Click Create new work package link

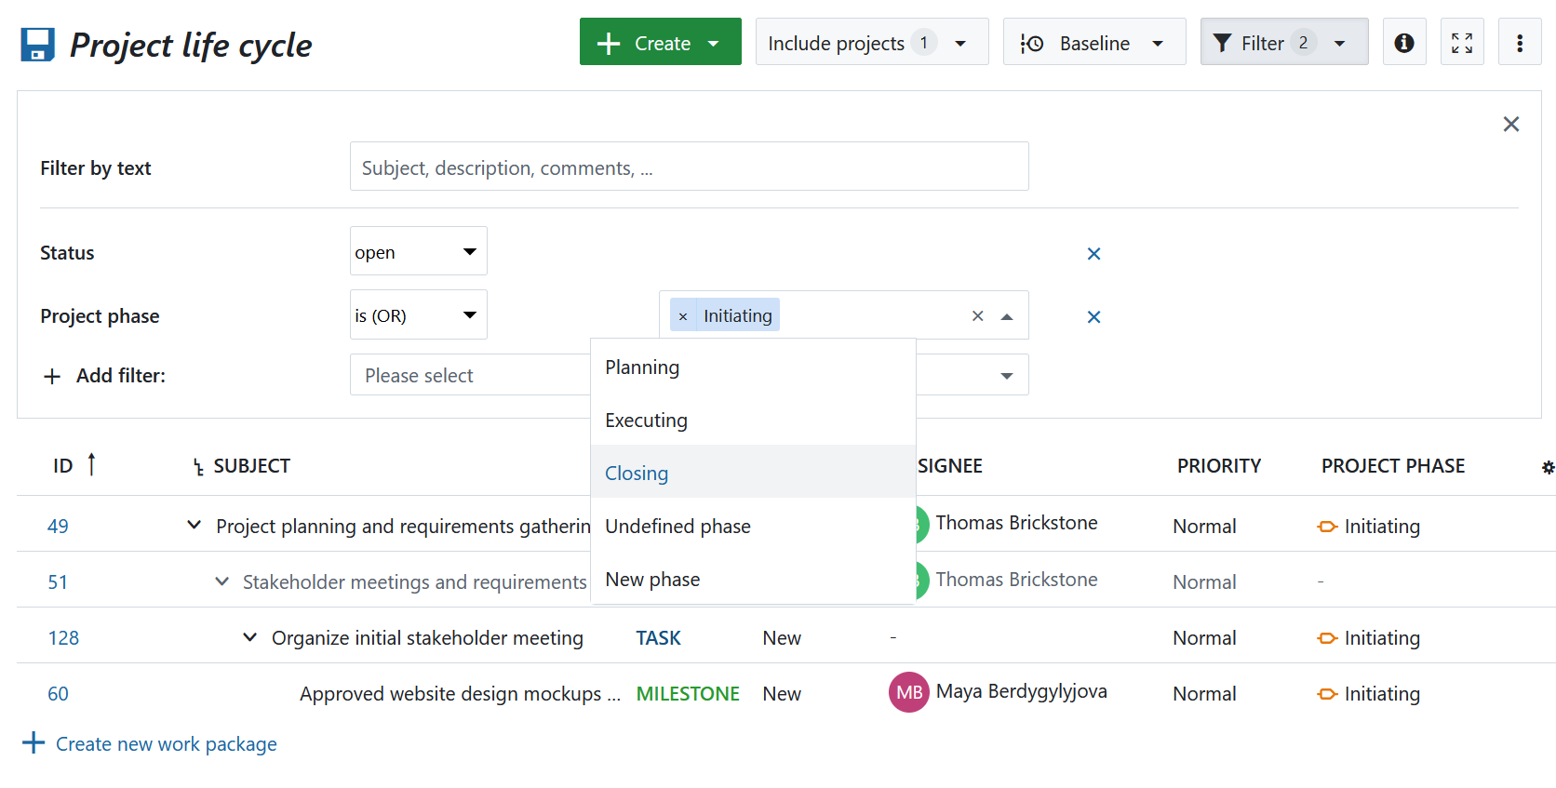click(166, 744)
